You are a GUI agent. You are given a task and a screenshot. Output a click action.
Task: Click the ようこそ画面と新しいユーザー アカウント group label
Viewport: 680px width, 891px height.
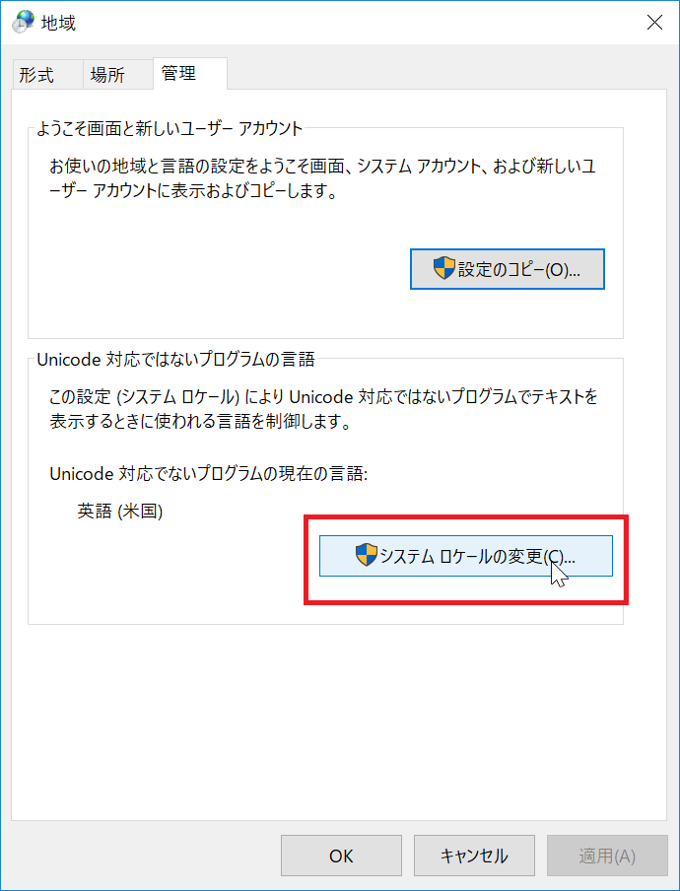coord(170,128)
